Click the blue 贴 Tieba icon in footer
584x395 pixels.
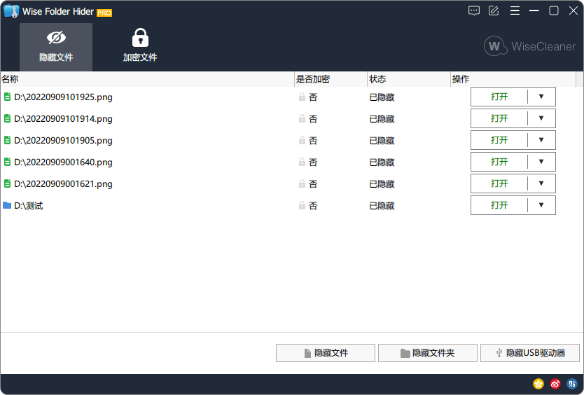(571, 384)
